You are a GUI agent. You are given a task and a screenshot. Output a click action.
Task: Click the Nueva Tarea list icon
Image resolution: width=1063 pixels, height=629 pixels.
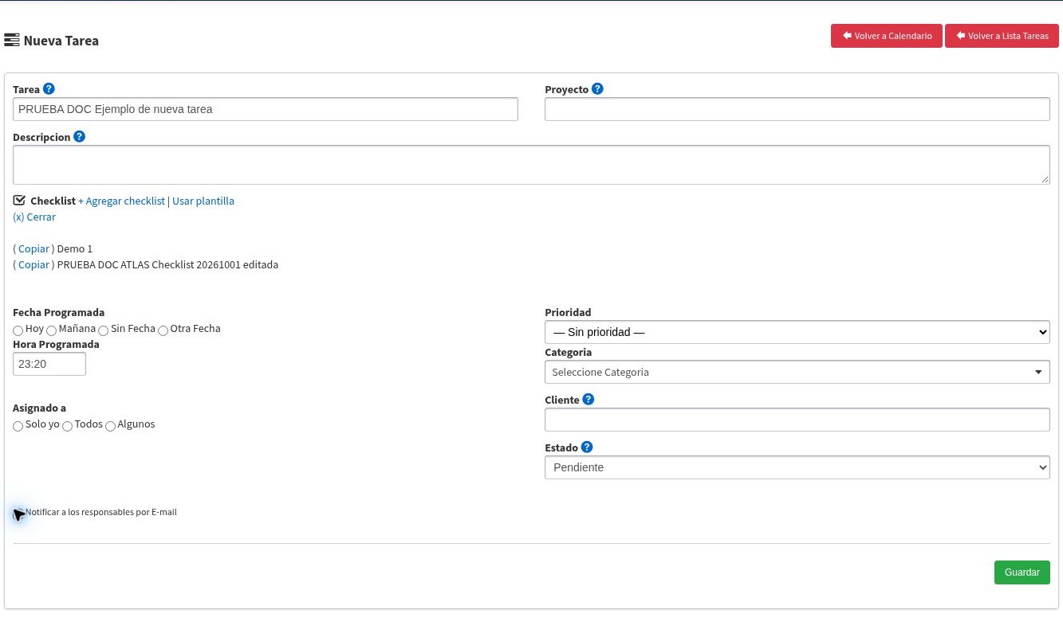[x=12, y=40]
